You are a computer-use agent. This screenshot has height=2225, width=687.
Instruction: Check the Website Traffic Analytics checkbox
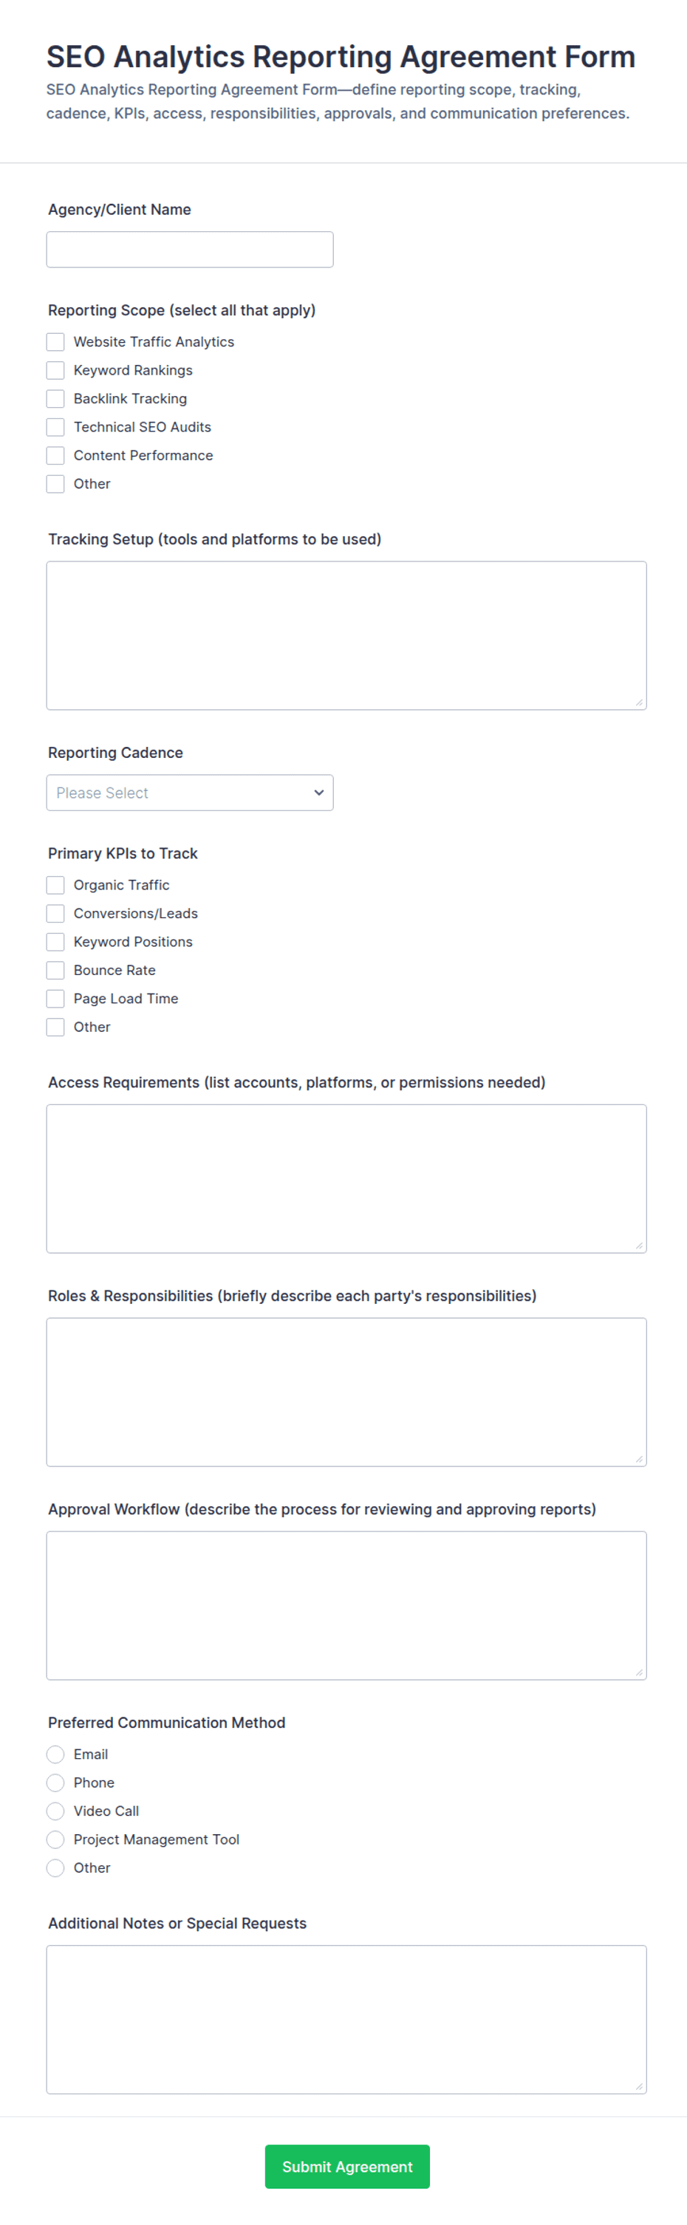pos(55,342)
